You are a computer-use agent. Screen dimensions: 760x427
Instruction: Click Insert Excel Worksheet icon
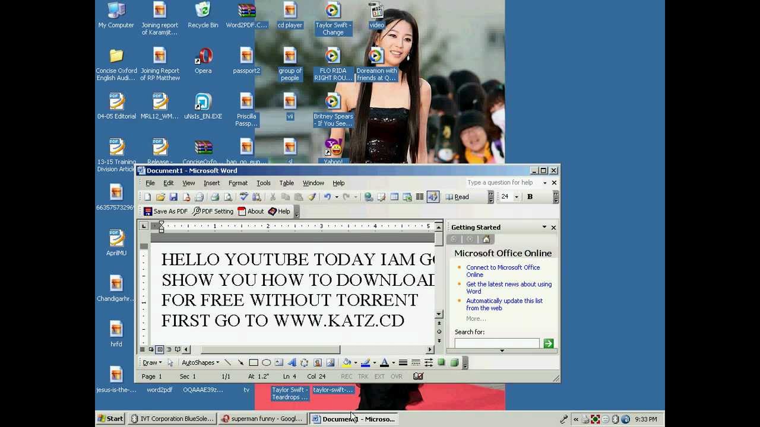[407, 197]
